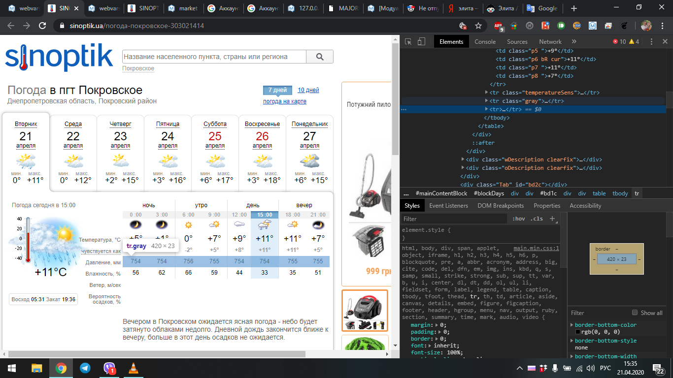Viewport: 673px width, 378px height.
Task: Reload the page with the refresh icon
Action: click(42, 26)
